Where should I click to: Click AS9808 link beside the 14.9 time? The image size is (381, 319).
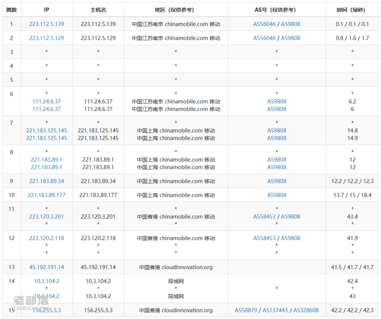click(277, 138)
